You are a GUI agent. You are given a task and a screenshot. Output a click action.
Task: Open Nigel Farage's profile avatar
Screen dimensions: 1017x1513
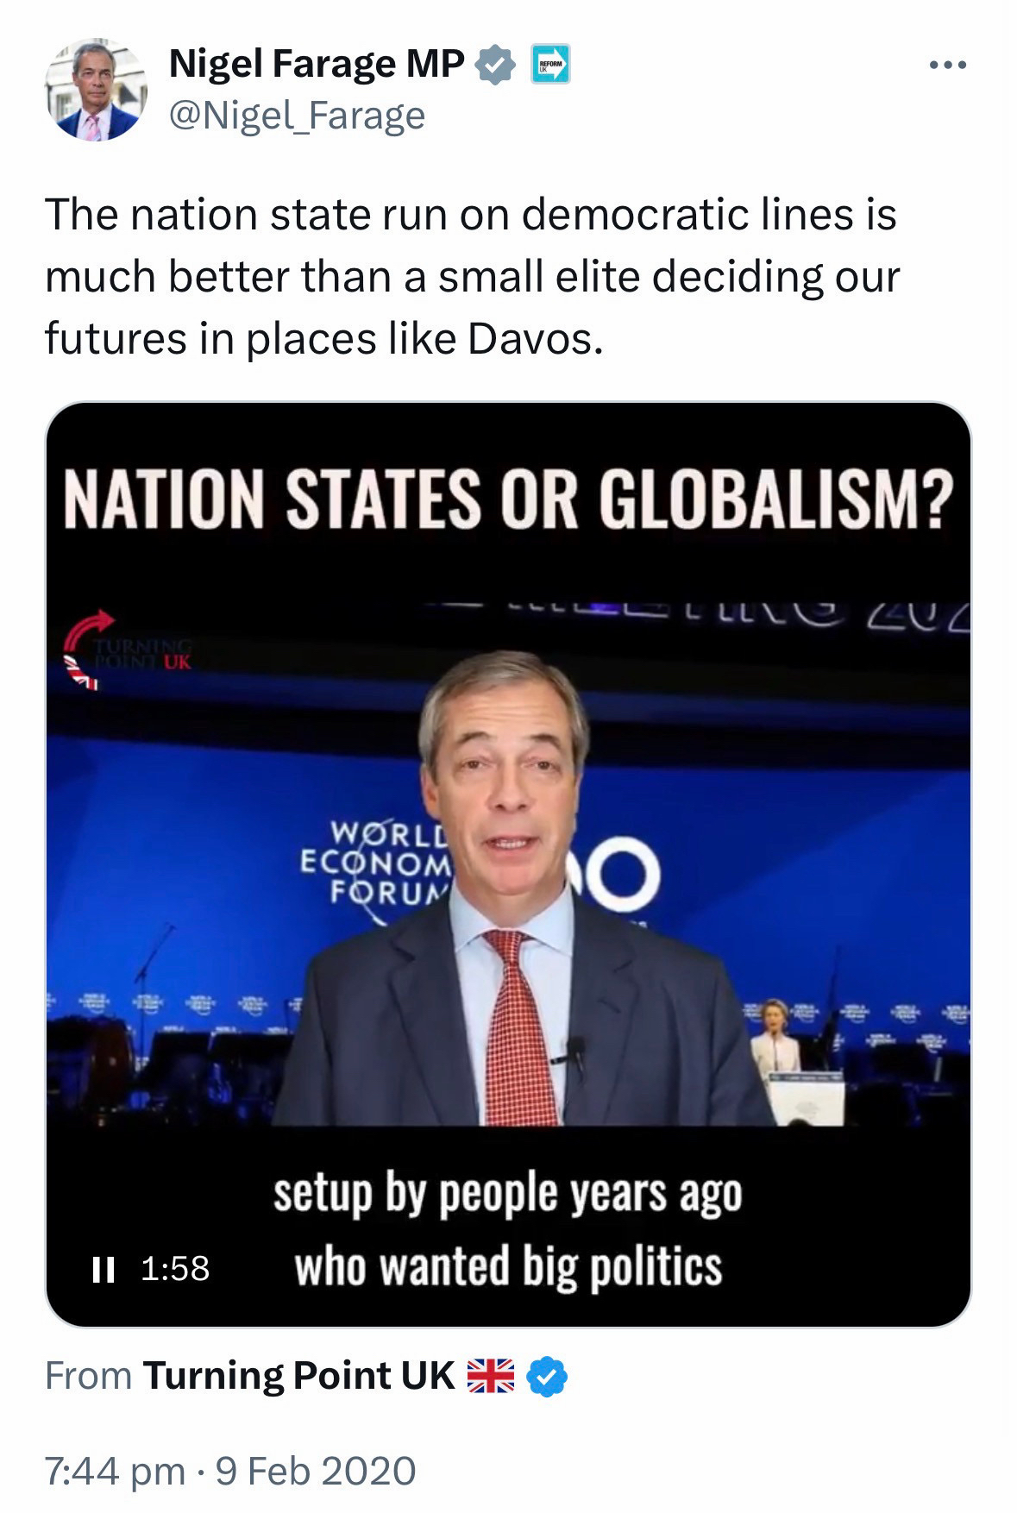[x=96, y=90]
